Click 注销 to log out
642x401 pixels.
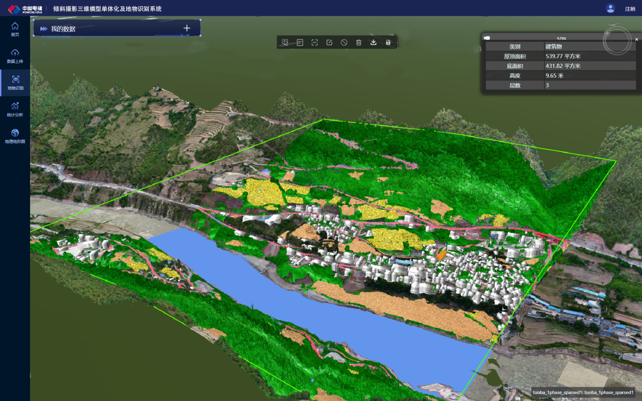630,9
